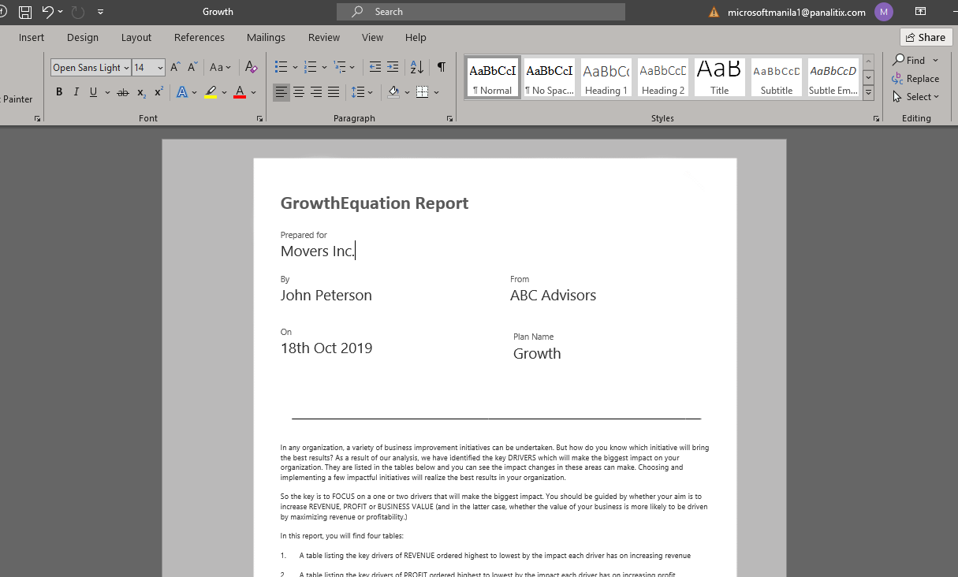This screenshot has height=577, width=958.
Task: Switch to the Design tab
Action: [x=83, y=37]
